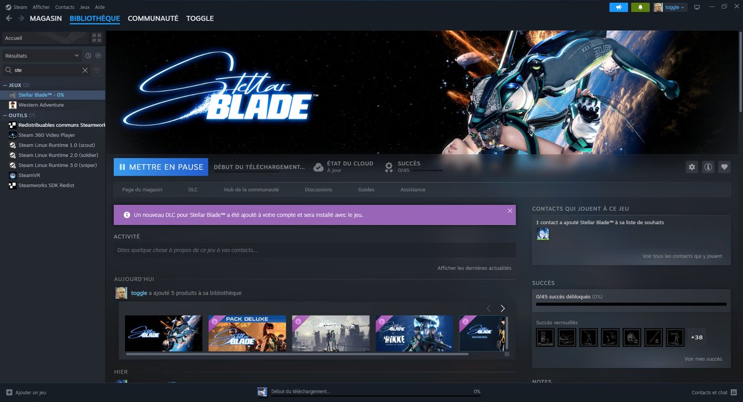Toggle Big Picture mode monitor icon
The width and height of the screenshot is (743, 402).
tap(697, 7)
